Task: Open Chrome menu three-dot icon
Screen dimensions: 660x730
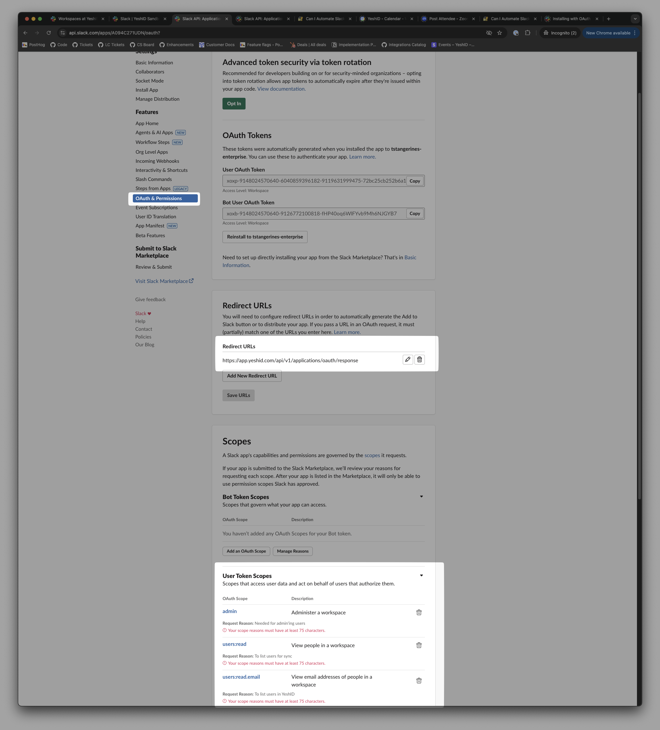Action: 635,33
